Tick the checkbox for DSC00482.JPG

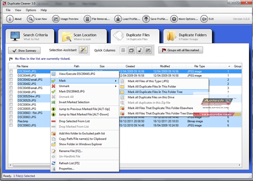click(x=11, y=84)
